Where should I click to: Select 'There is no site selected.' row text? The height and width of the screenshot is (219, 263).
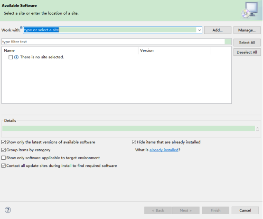(42, 57)
